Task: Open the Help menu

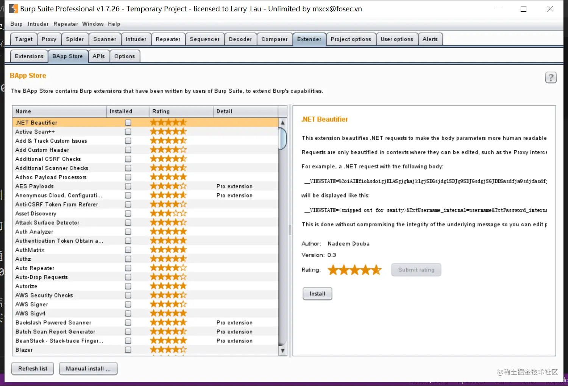Action: 114,24
